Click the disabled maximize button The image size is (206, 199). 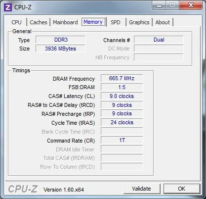click(172, 5)
